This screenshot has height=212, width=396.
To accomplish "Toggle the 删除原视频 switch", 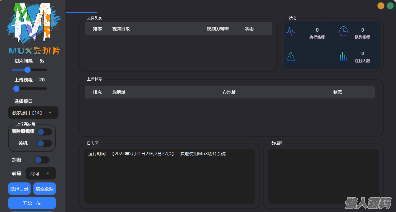I will (x=44, y=132).
